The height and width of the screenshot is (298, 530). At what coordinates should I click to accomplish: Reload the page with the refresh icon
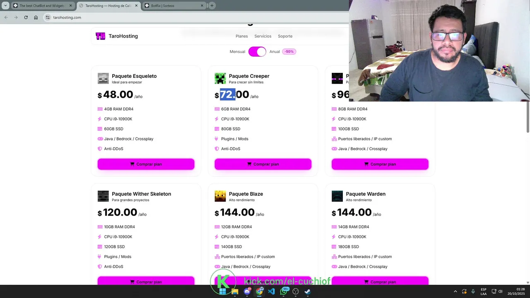tap(26, 17)
